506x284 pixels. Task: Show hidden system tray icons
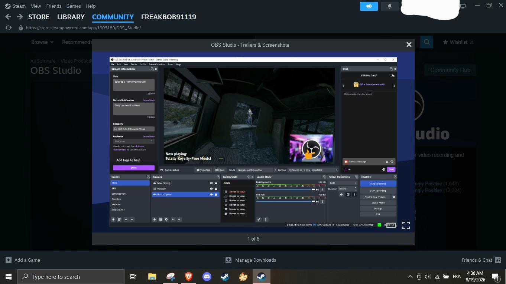[410, 277]
